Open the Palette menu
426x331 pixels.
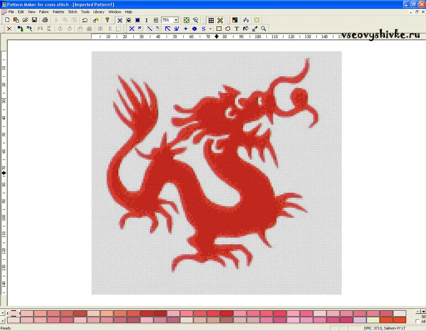click(58, 12)
